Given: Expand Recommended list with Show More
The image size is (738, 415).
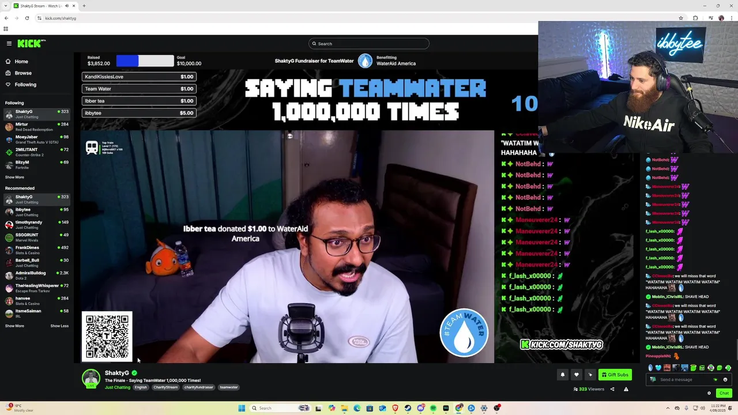Looking at the screenshot, I should (x=14, y=326).
